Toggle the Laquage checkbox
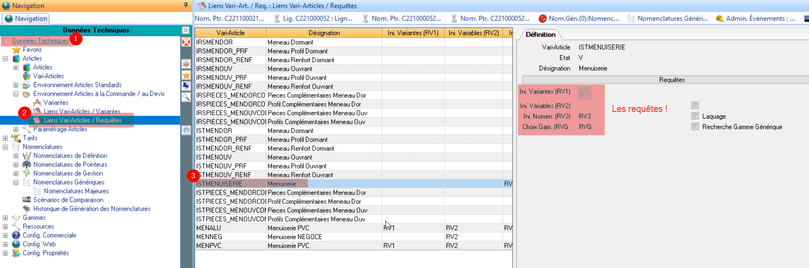809x268 pixels. [695, 116]
